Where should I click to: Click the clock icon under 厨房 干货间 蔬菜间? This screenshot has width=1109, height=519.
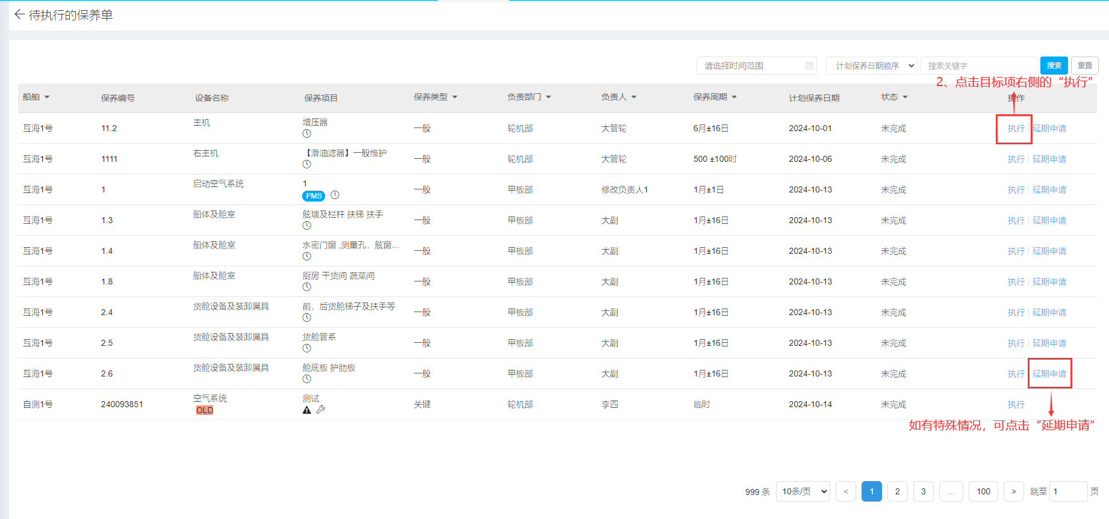coord(306,287)
